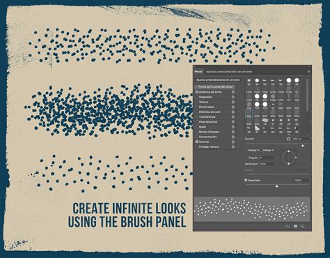Viewport: 330px width, 258px height.
Task: Click the Espaciado slider handle
Action: coord(276,186)
